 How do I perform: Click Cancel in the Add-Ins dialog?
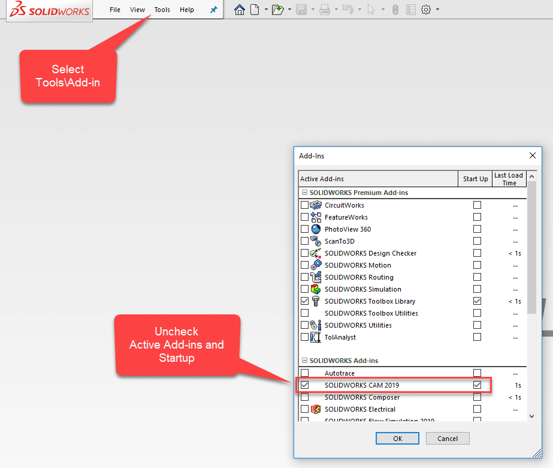click(448, 439)
